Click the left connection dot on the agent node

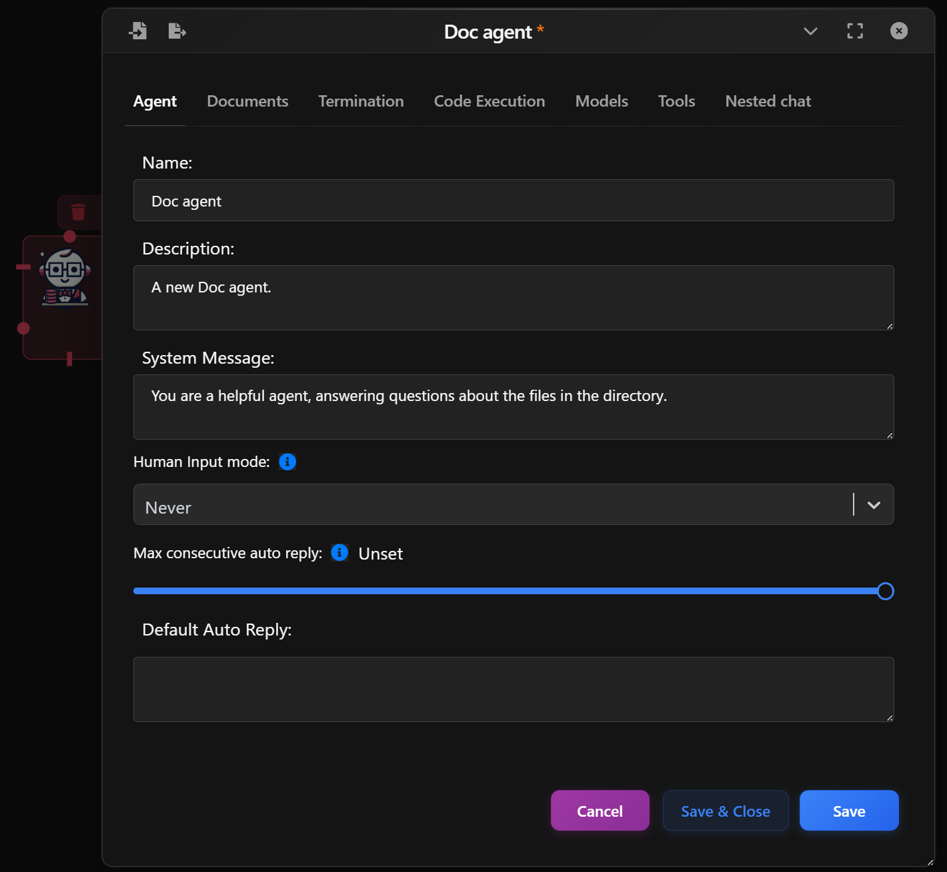(24, 328)
